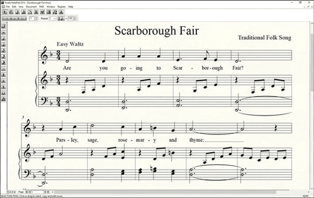Viewport: 314px width, 198px height.
Task: Open the Edit menu
Action: (14, 7)
